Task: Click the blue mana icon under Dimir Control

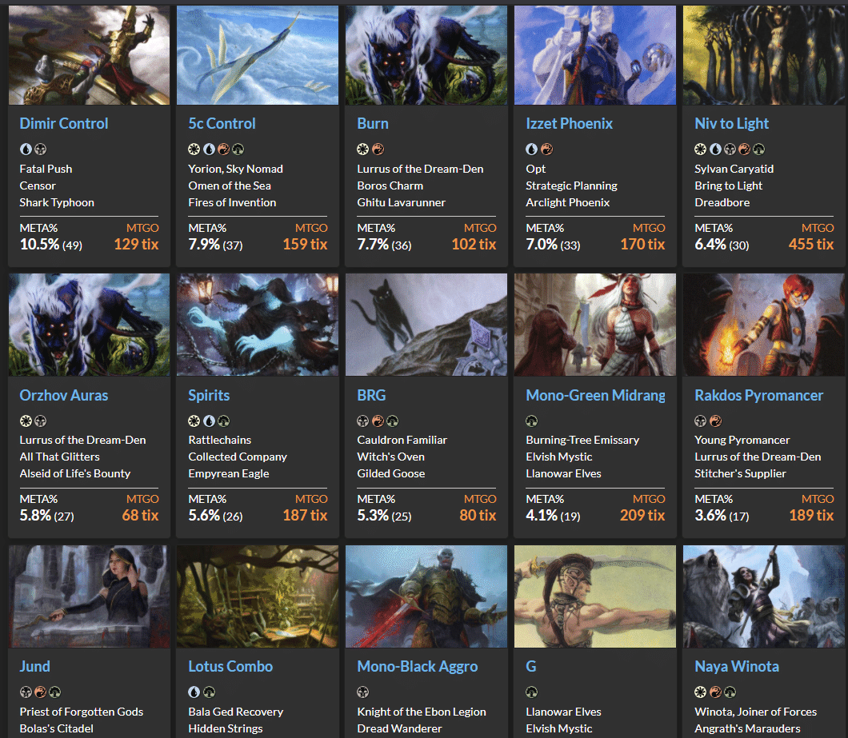Action: [x=26, y=150]
